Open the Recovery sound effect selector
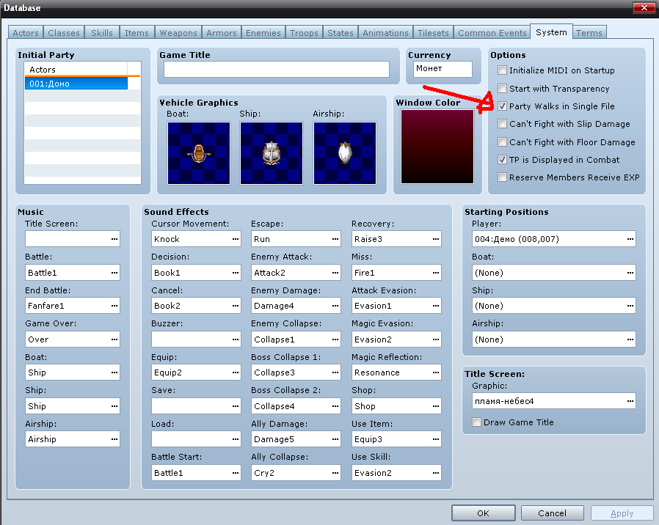Viewport: 659px width, 525px height. click(435, 239)
